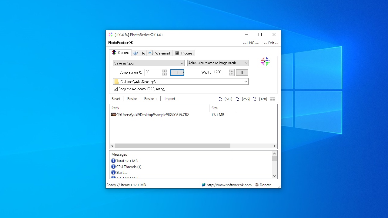Viewport: 388px width, 218px height.
Task: Click the 'Resize +' button
Action: point(151,99)
